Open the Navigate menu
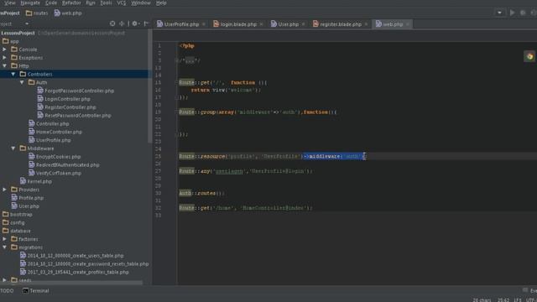Image resolution: width=537 pixels, height=302 pixels. click(x=30, y=3)
